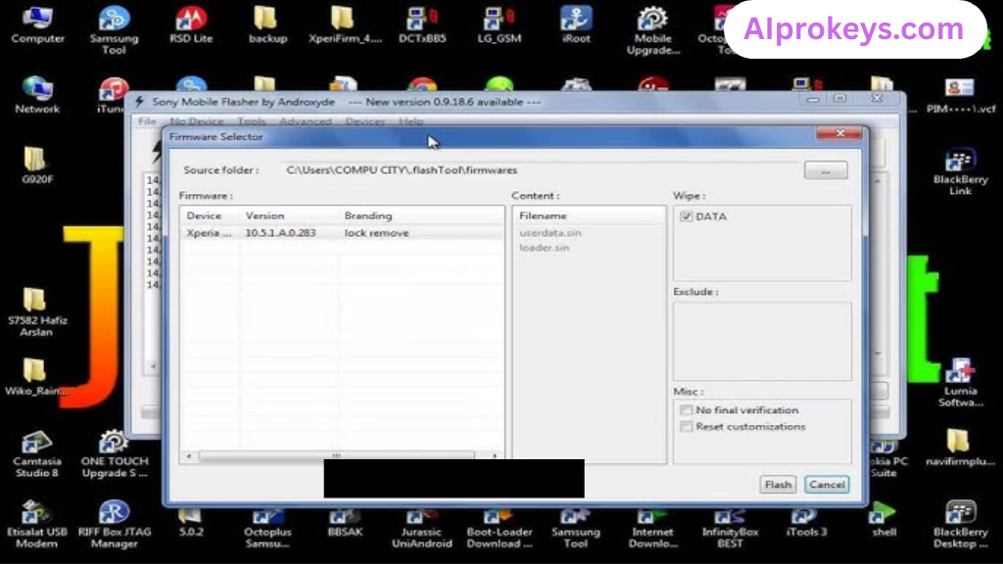Sort by Version column header

click(x=290, y=216)
